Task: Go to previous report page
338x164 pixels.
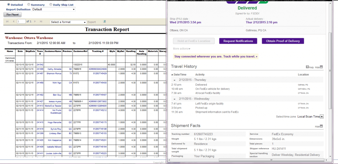Action: pos(13,21)
